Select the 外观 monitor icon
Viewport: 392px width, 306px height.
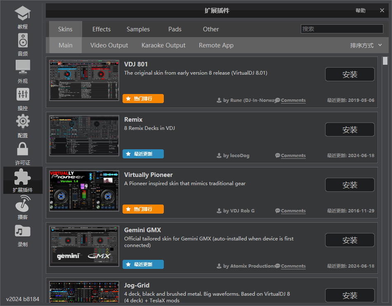pos(23,68)
